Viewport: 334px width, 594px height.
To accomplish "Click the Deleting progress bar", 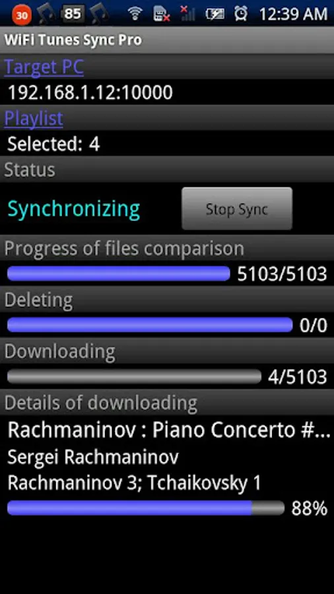I will tap(150, 325).
